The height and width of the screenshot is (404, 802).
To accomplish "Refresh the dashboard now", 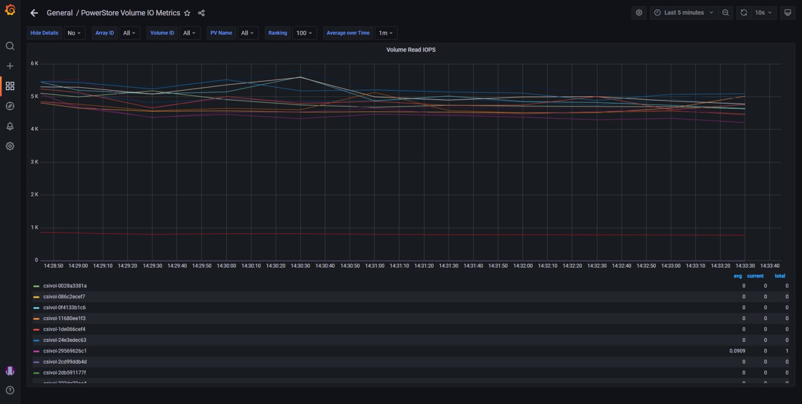I will click(x=744, y=13).
